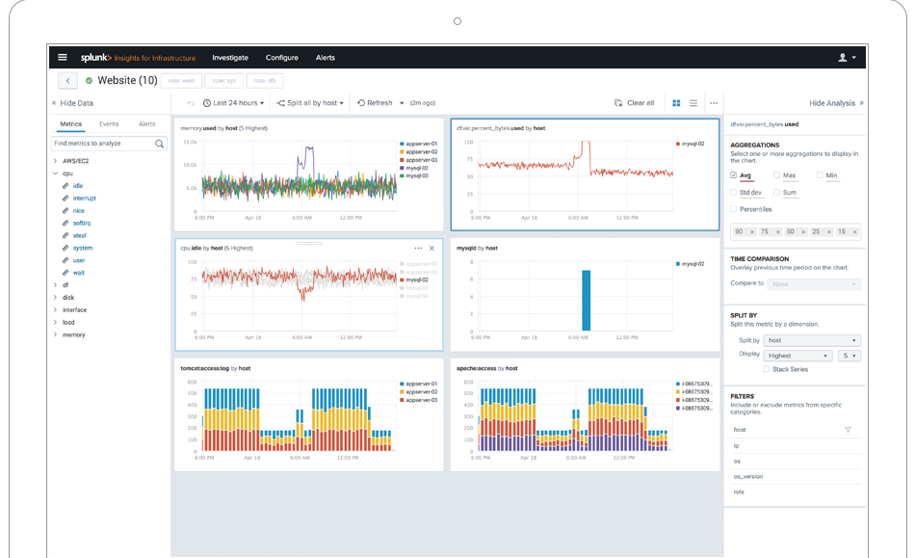Open the Alerts menu in top bar
Screen dimensions: 915x558
325,58
